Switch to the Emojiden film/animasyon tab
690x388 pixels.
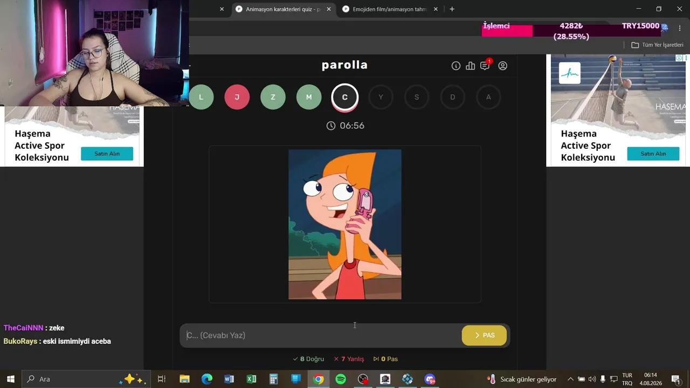pyautogui.click(x=389, y=9)
